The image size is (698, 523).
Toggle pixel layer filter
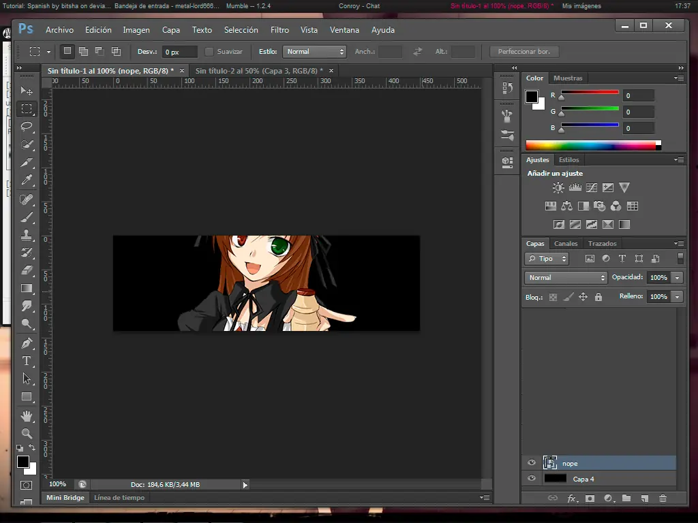click(x=590, y=258)
